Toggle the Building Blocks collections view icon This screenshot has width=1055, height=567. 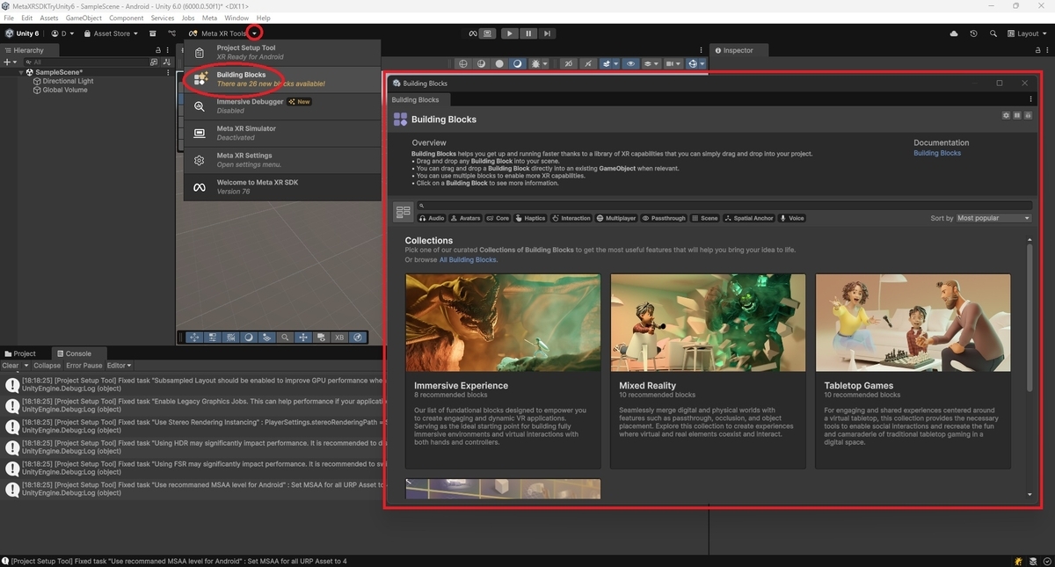click(x=404, y=212)
